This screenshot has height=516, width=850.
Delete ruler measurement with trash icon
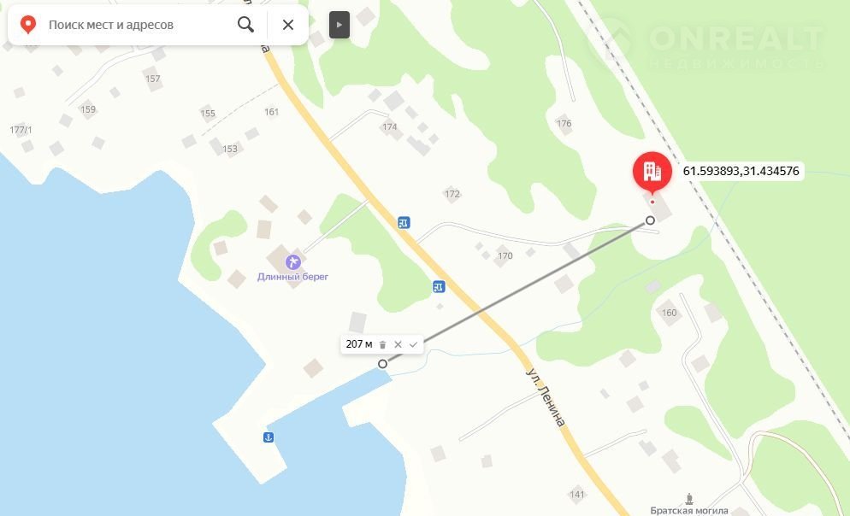coord(382,345)
